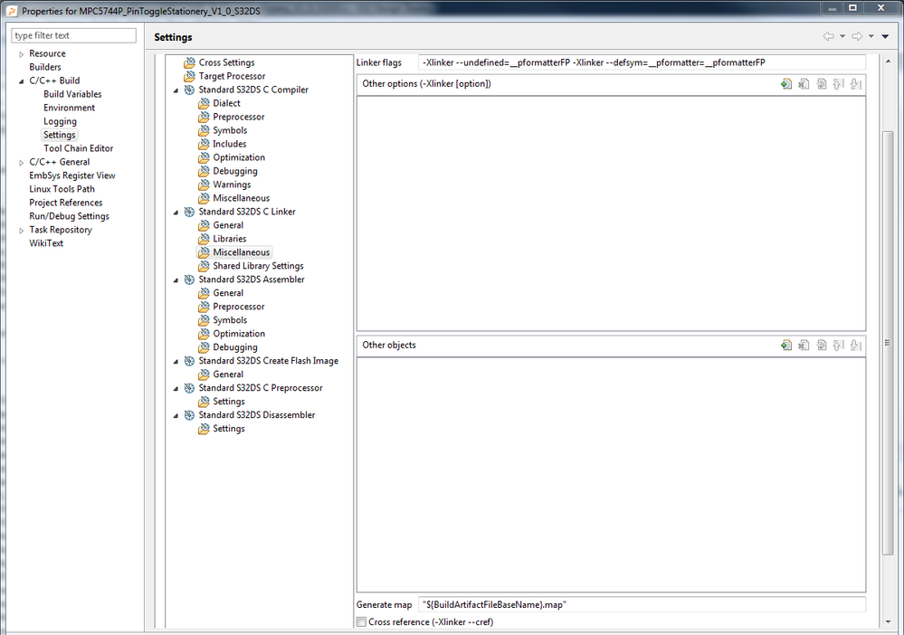Image resolution: width=904 pixels, height=635 pixels.
Task: Select compiler Optimization settings
Action: 239,157
